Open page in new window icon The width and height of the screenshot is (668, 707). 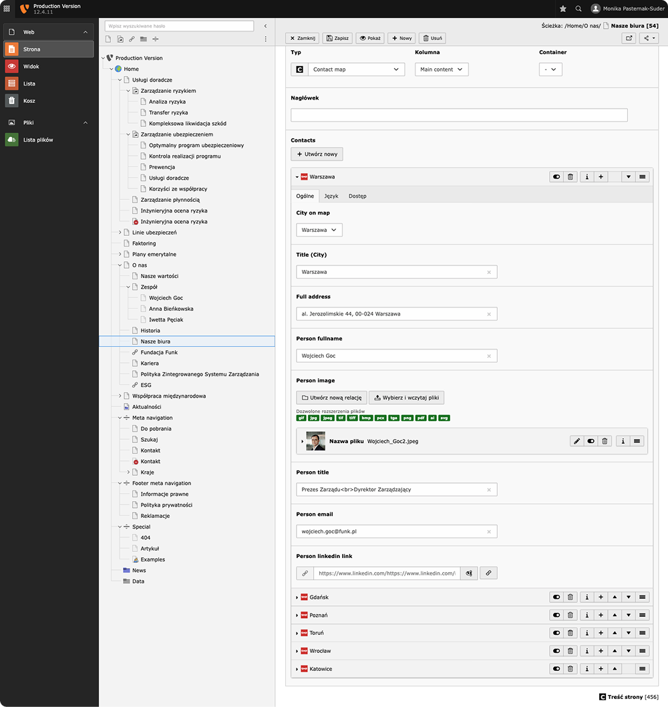point(629,38)
